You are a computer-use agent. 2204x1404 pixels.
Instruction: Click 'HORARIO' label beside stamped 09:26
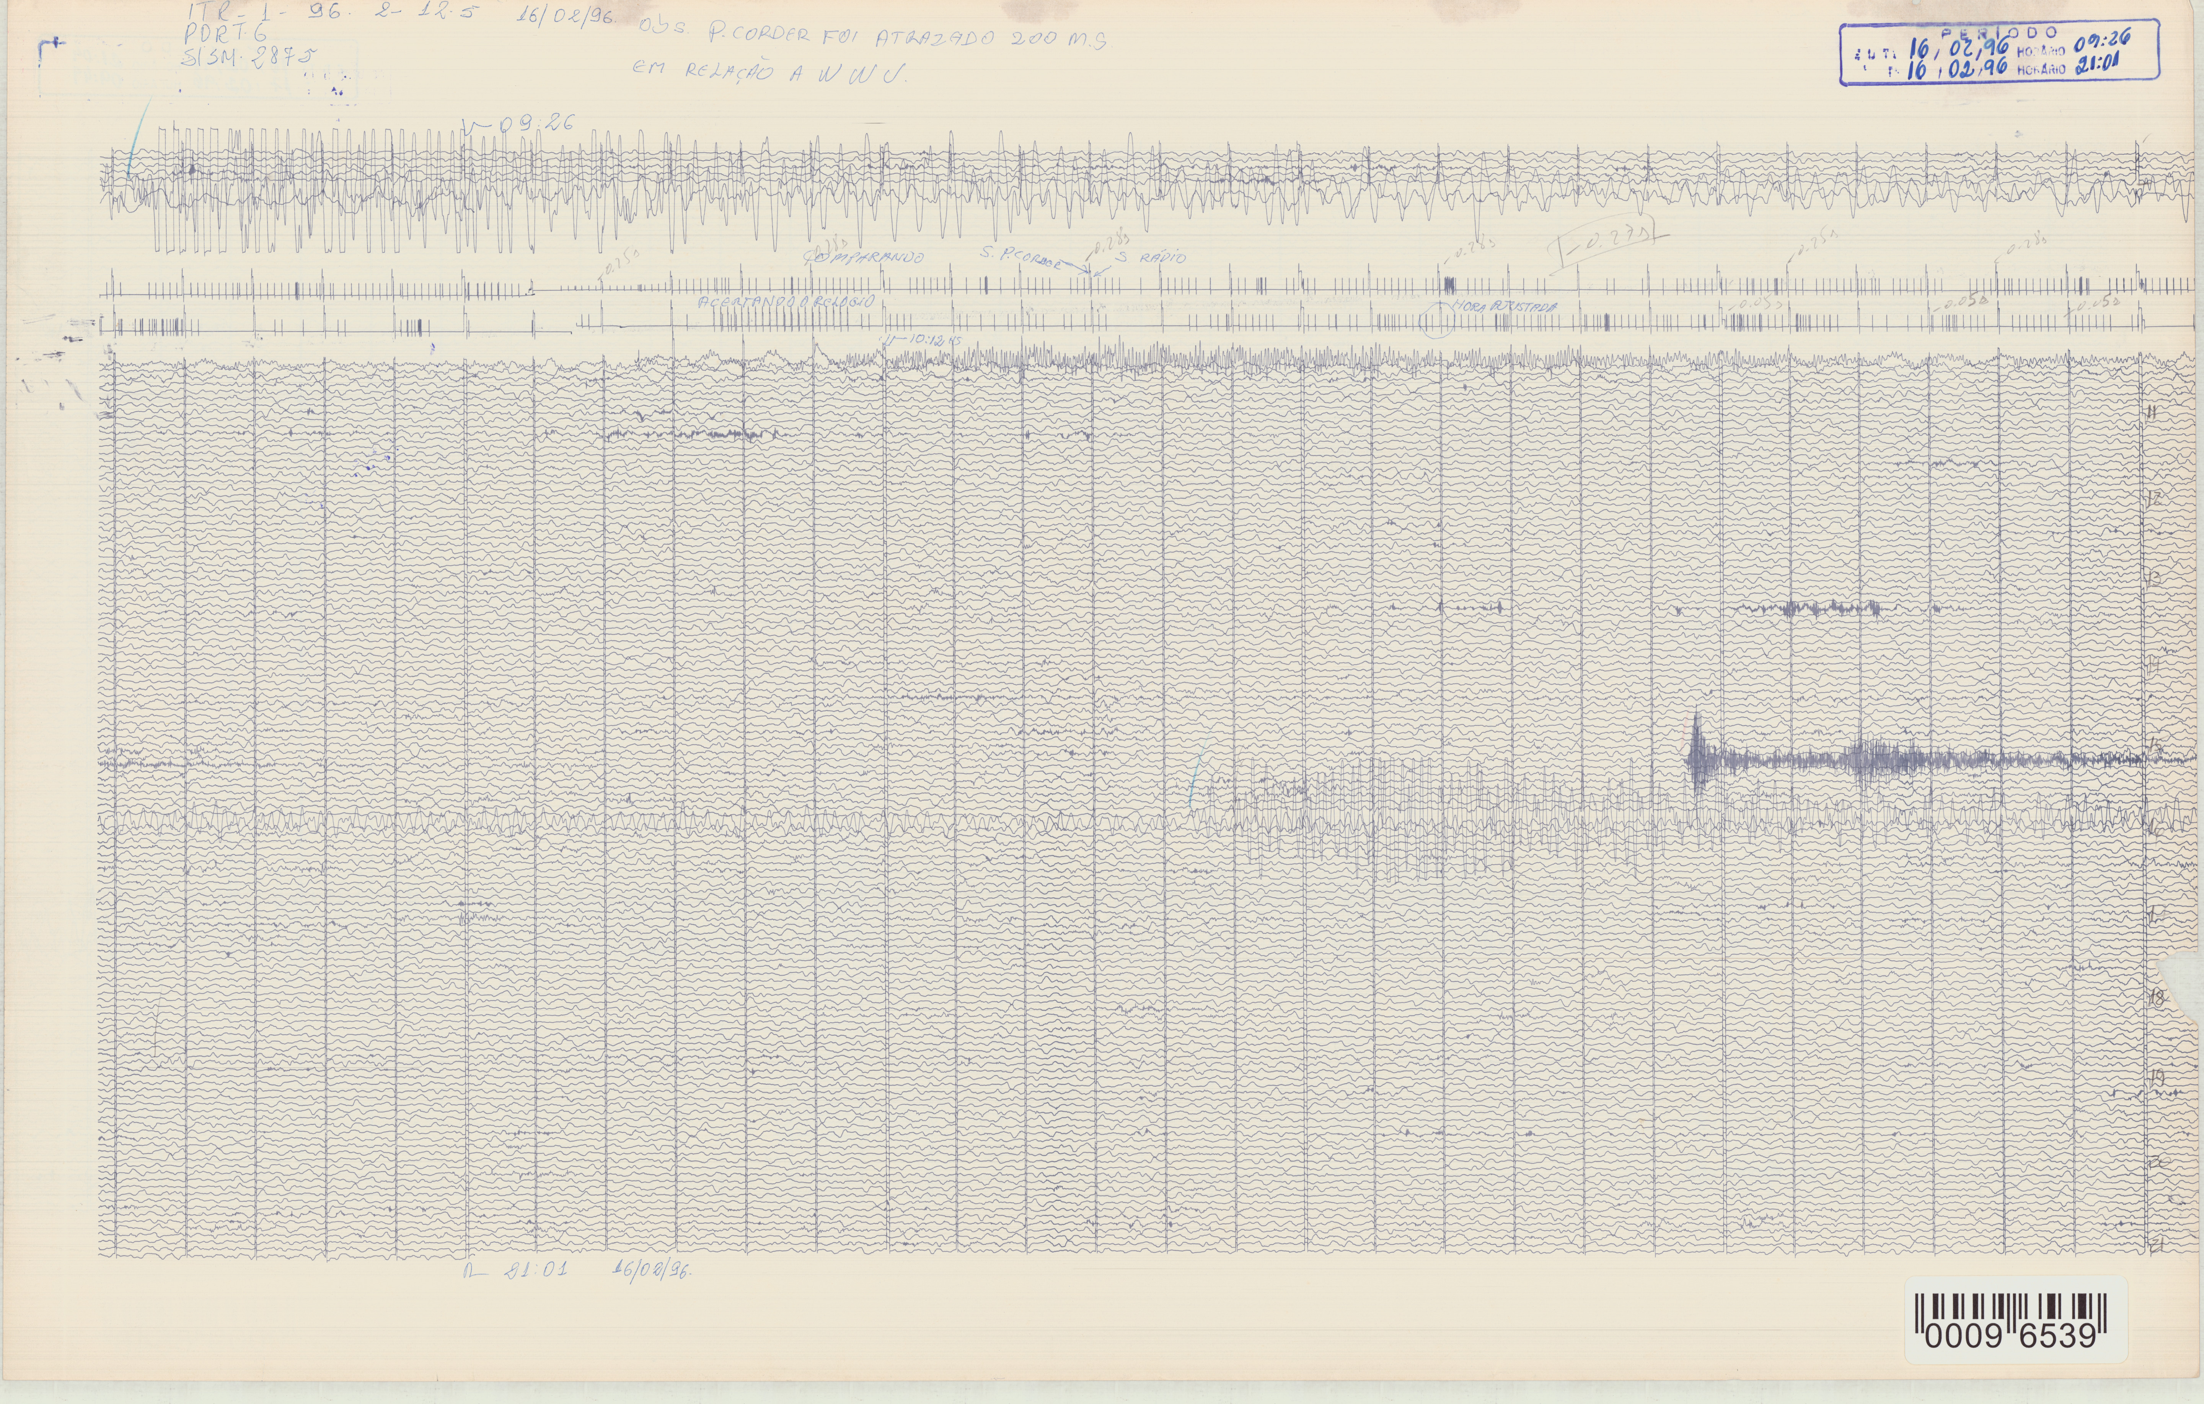[x=2040, y=52]
